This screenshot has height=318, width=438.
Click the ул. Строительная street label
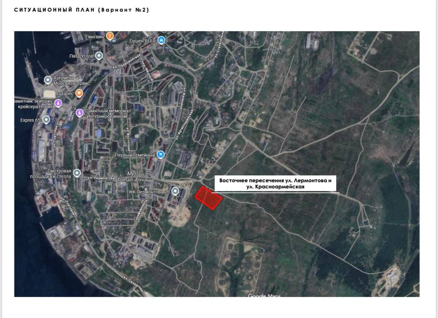(x=218, y=45)
